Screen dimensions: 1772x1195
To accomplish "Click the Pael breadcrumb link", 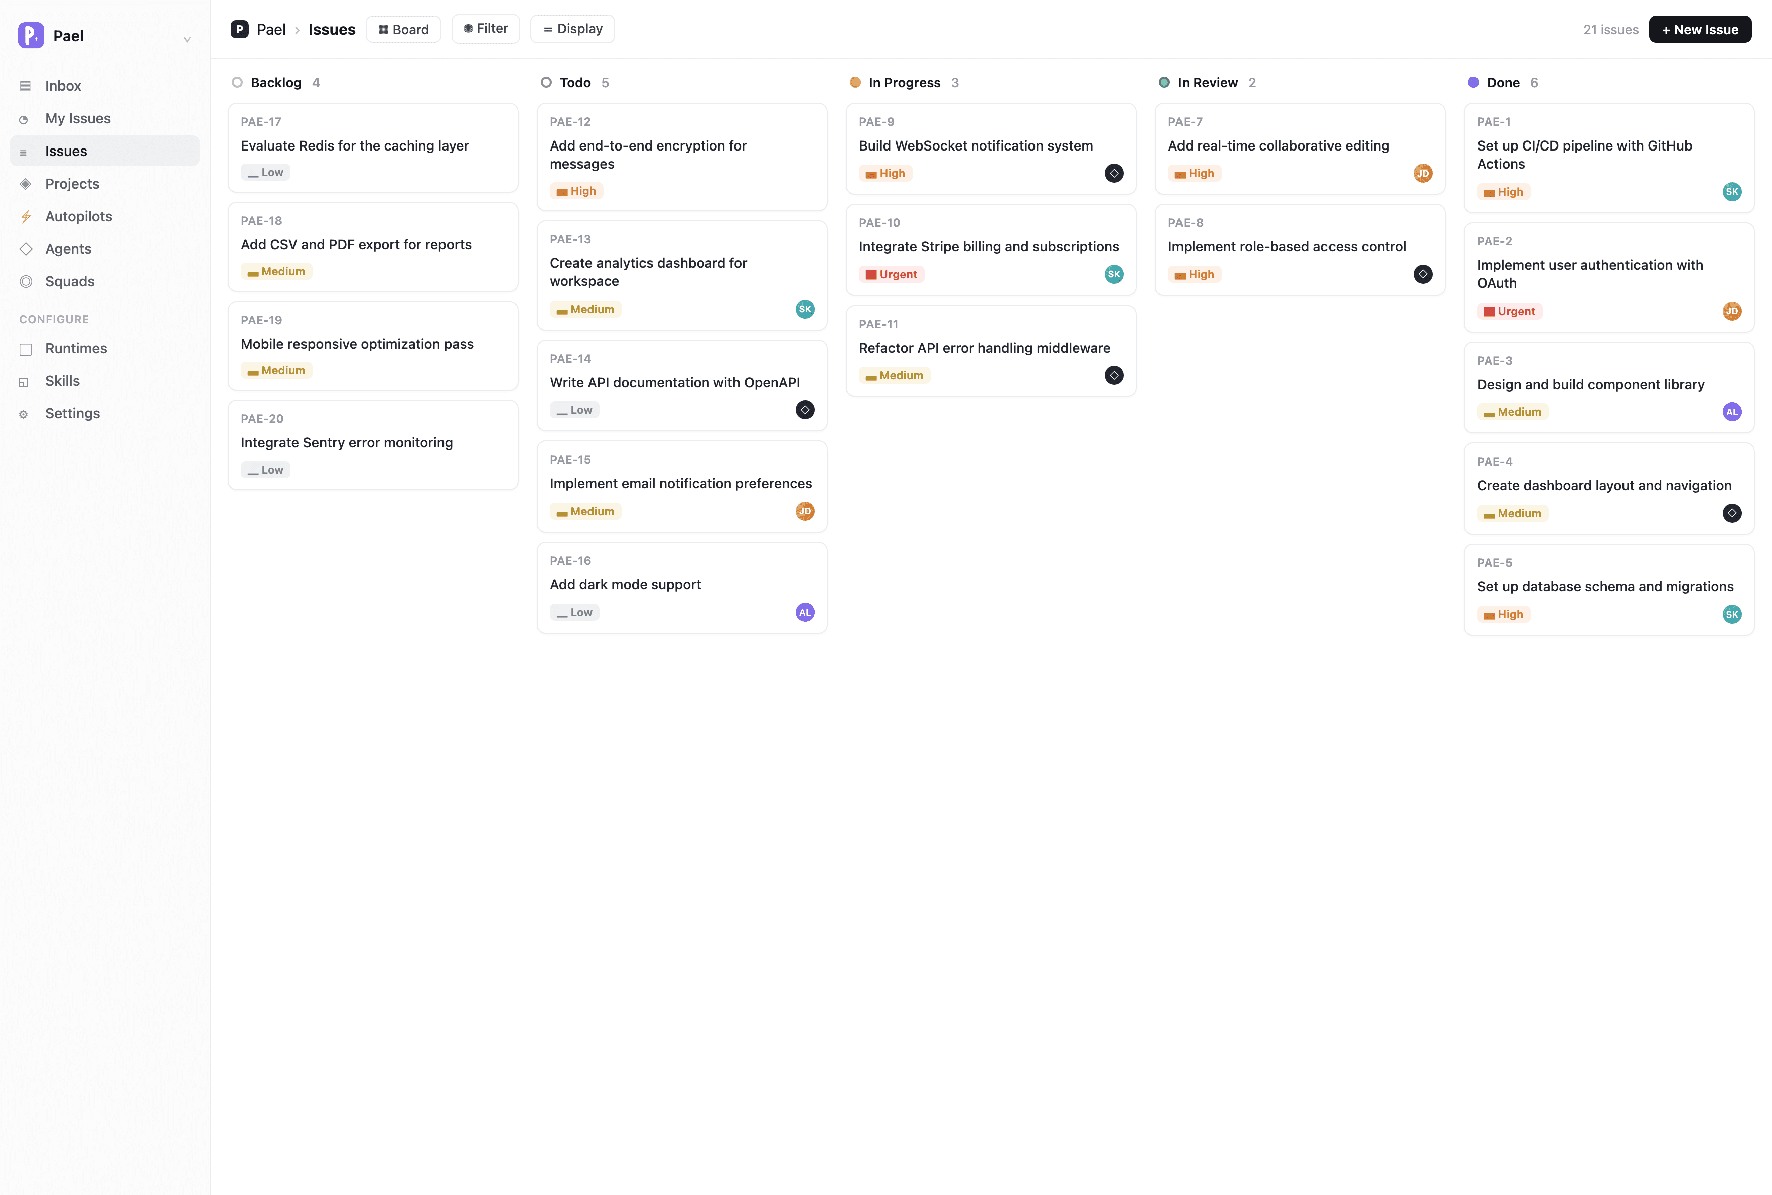I will click(x=271, y=29).
